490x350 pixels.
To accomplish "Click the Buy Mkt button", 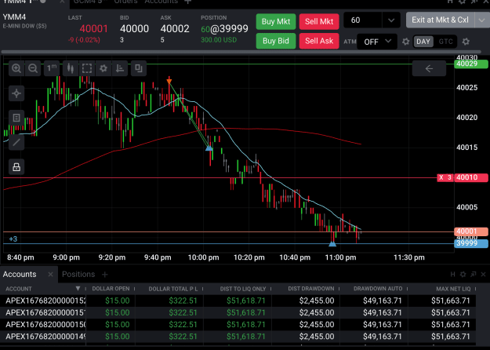I will (x=276, y=22).
